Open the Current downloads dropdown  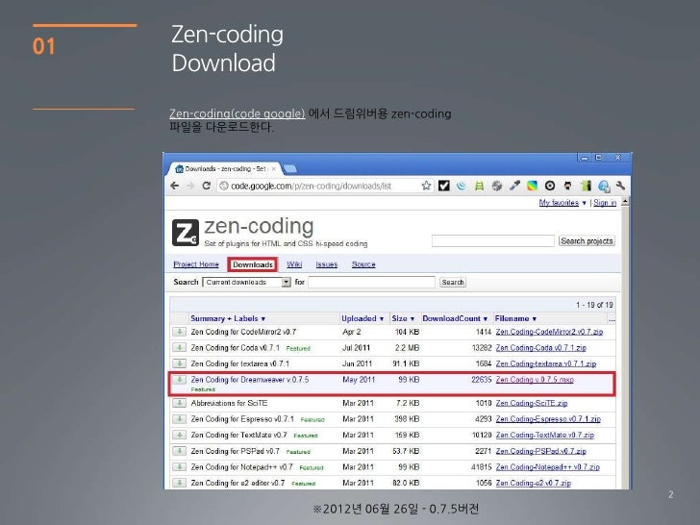pos(246,282)
